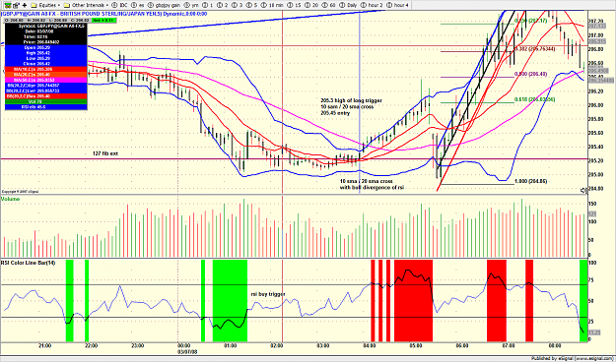
Task: Click the scroll icon at price pane corner
Action: pos(583,191)
